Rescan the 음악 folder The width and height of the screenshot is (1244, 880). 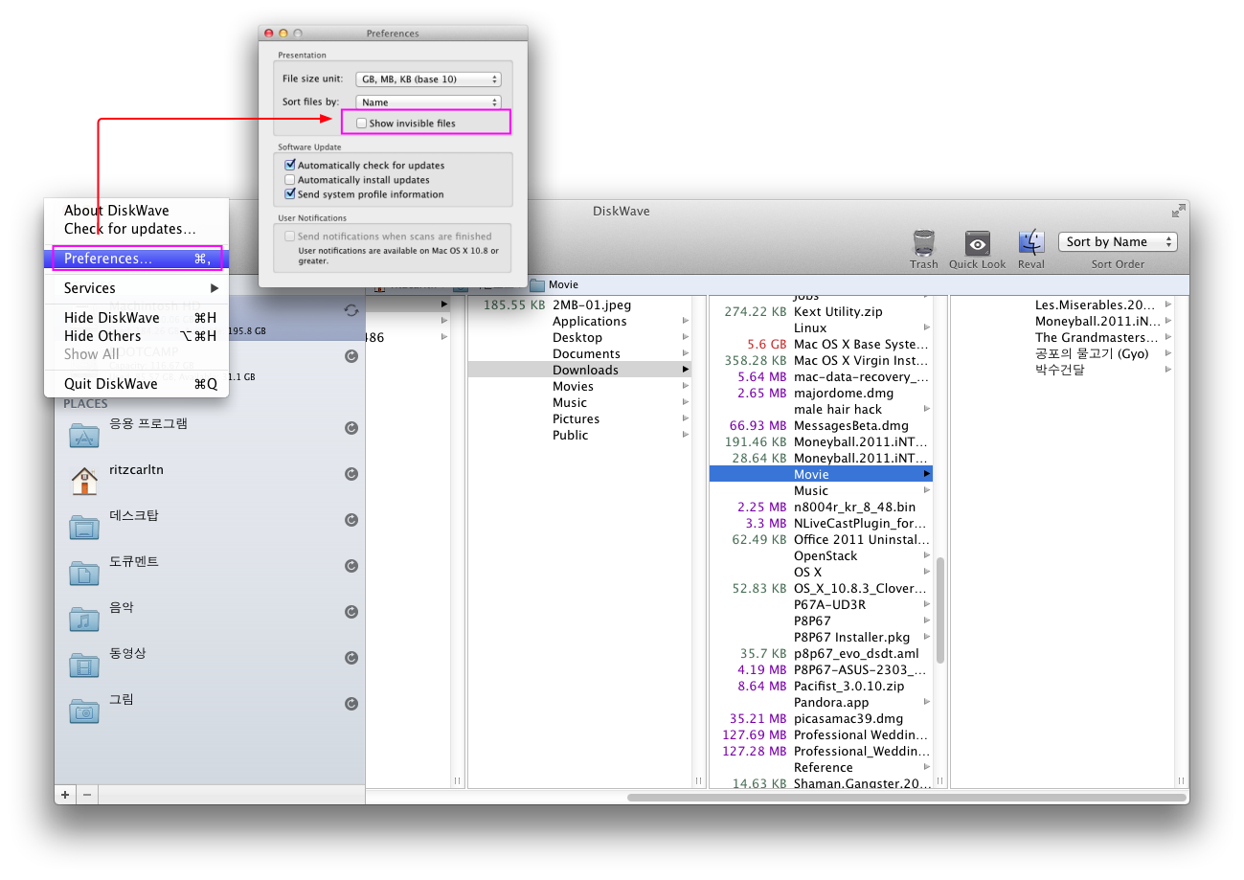coord(351,612)
